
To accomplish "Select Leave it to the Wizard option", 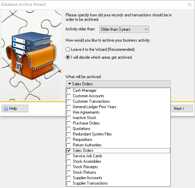I will (68, 49).
